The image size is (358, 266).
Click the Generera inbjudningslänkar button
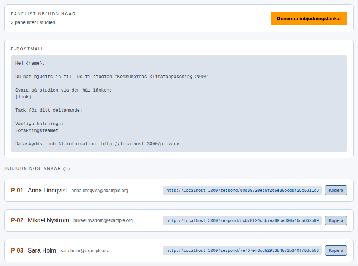point(309,19)
